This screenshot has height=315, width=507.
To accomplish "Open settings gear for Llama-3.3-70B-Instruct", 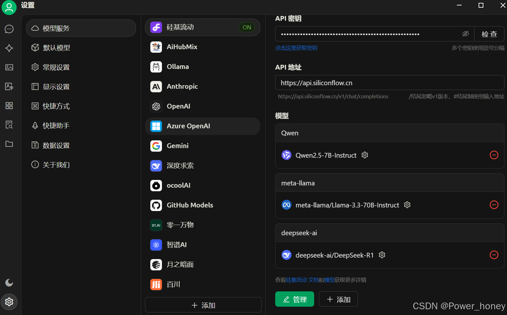I will pyautogui.click(x=407, y=205).
